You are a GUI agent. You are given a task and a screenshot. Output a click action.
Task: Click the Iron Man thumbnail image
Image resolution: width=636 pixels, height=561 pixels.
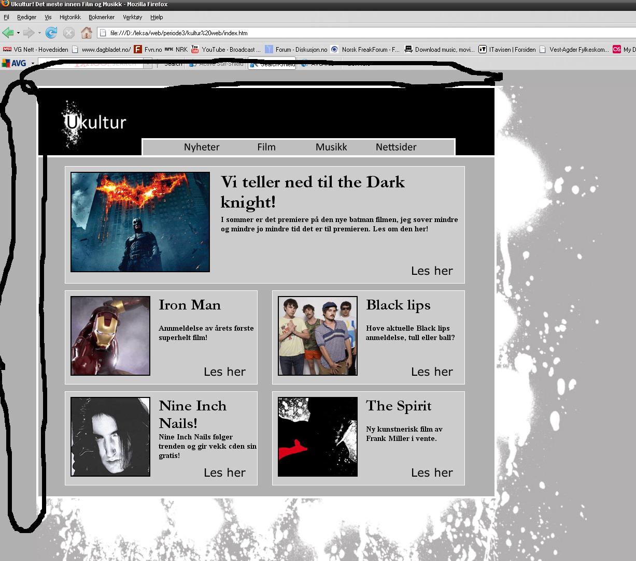click(x=110, y=336)
